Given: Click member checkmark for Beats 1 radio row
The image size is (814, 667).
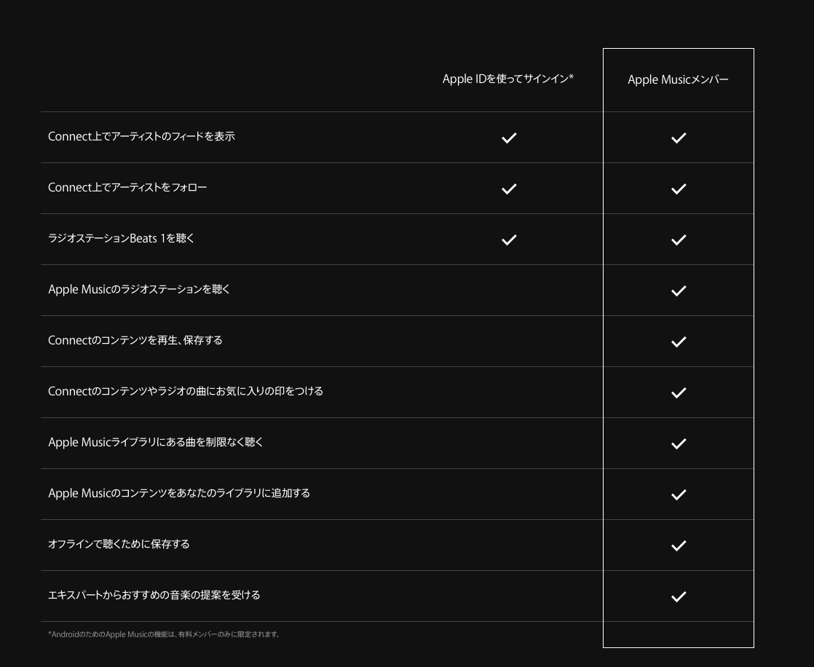Looking at the screenshot, I should [679, 240].
